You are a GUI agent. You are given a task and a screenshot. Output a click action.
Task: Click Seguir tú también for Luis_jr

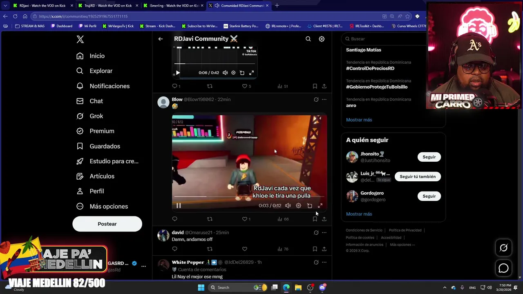418,176
